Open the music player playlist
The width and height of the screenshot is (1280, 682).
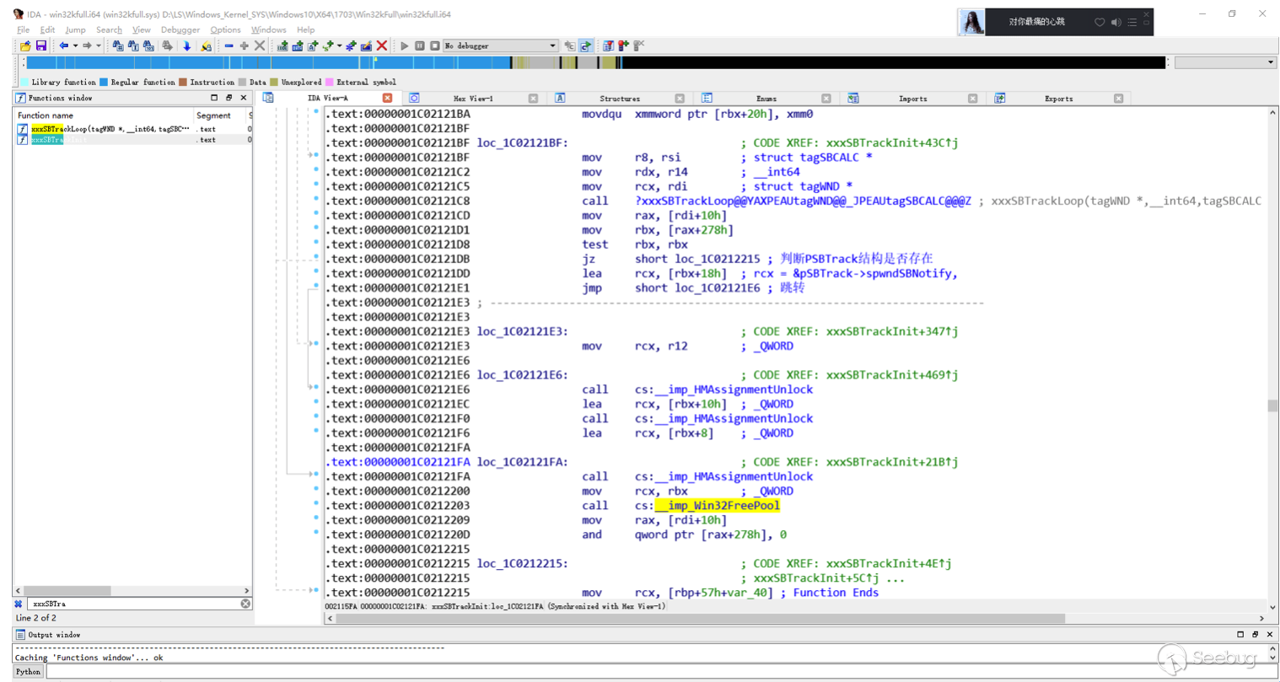point(1132,23)
